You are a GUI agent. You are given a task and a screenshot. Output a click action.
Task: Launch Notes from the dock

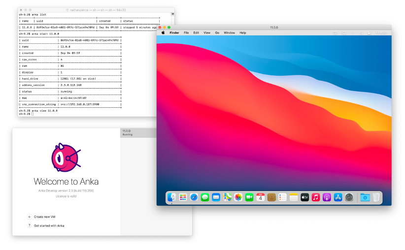294,197
